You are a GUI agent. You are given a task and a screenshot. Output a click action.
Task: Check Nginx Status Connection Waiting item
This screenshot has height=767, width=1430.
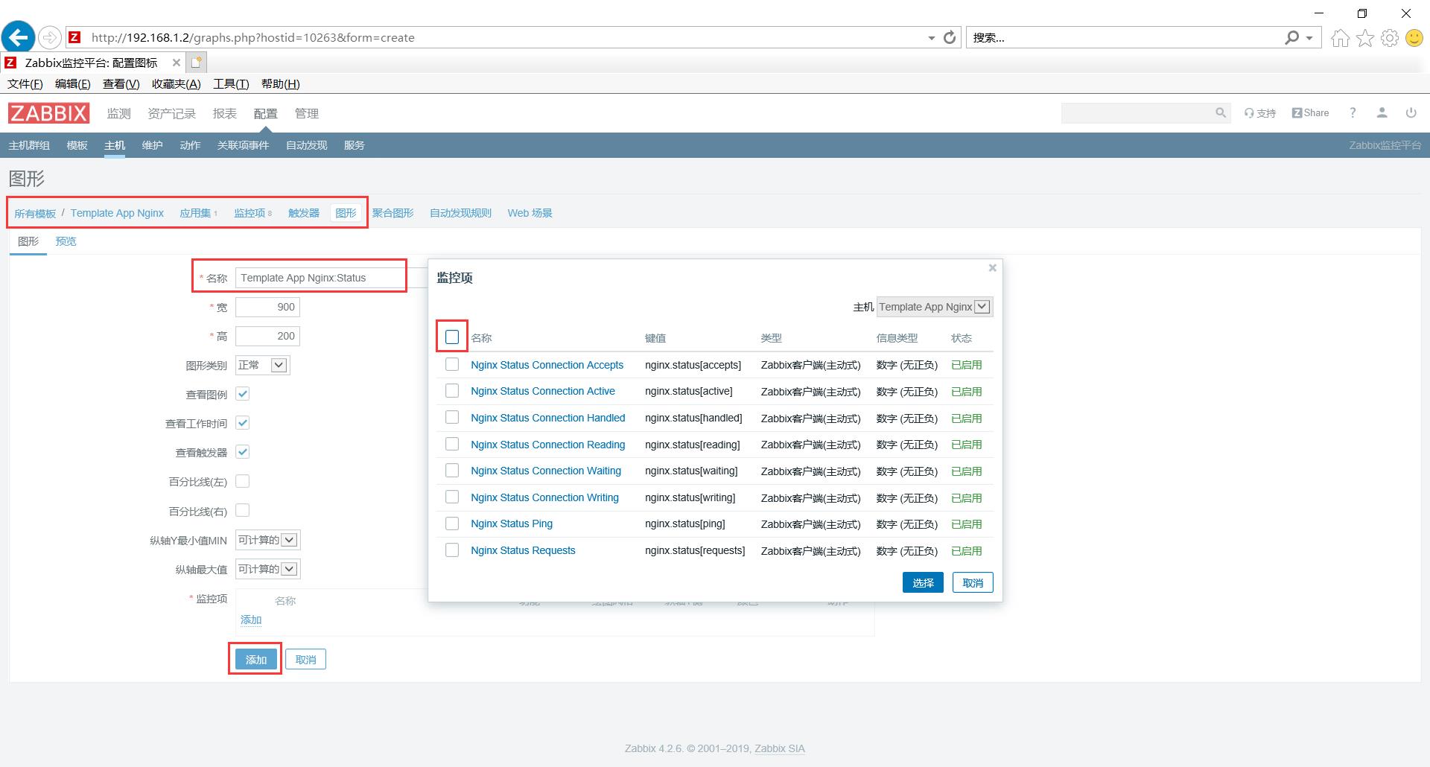point(452,471)
